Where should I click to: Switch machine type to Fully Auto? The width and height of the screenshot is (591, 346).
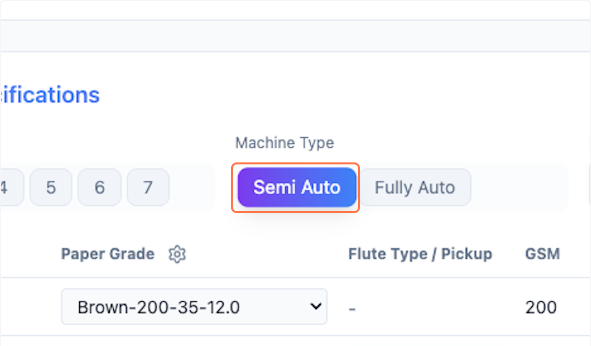415,187
